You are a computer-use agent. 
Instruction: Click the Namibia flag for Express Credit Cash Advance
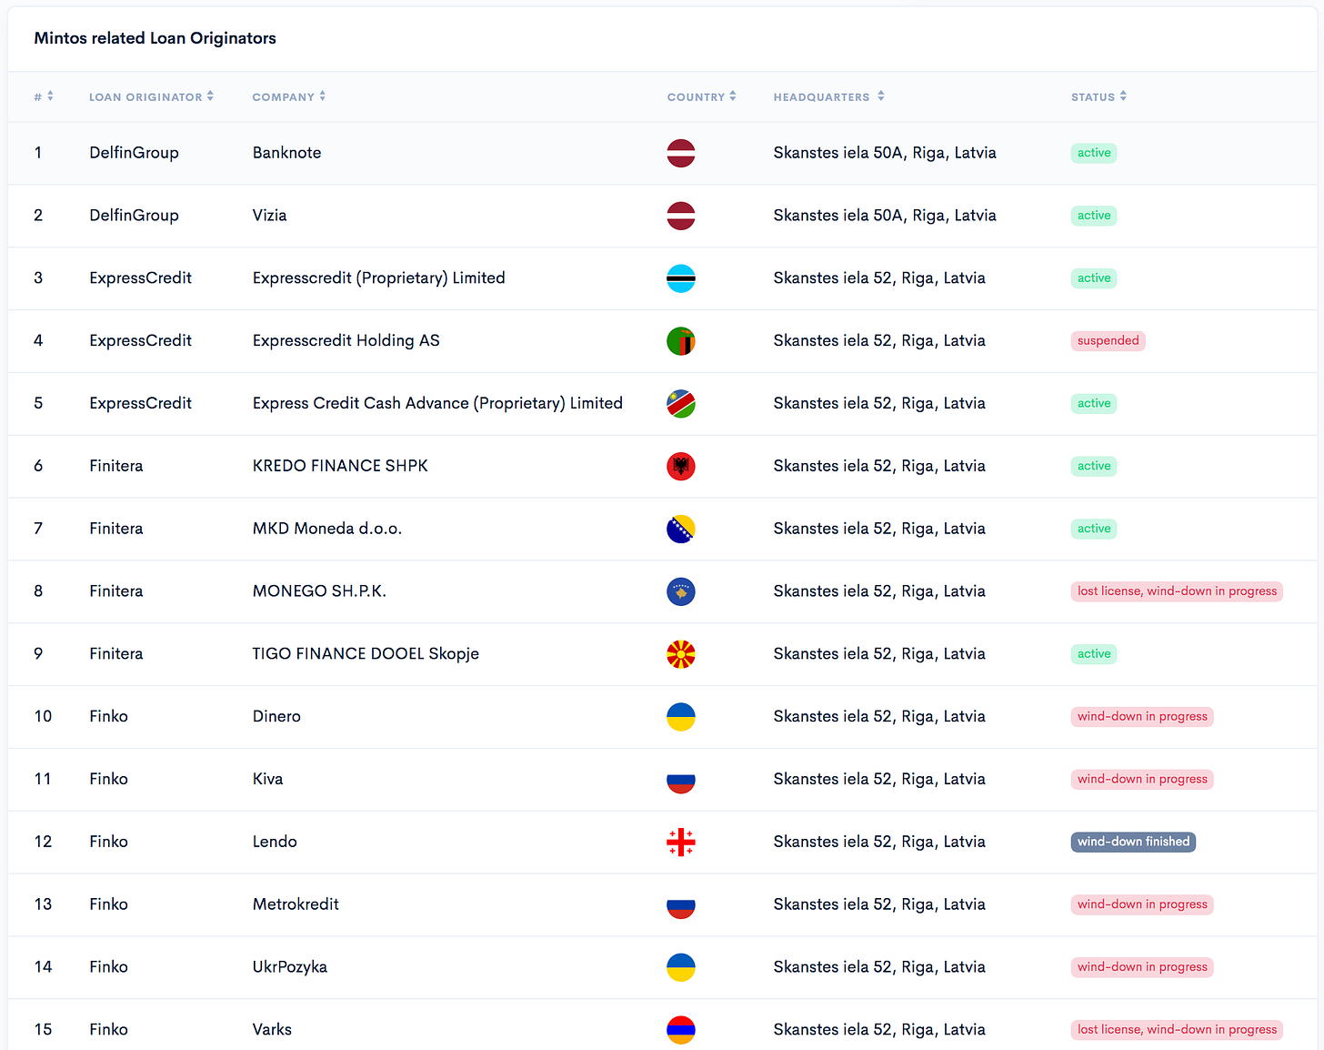tap(681, 403)
